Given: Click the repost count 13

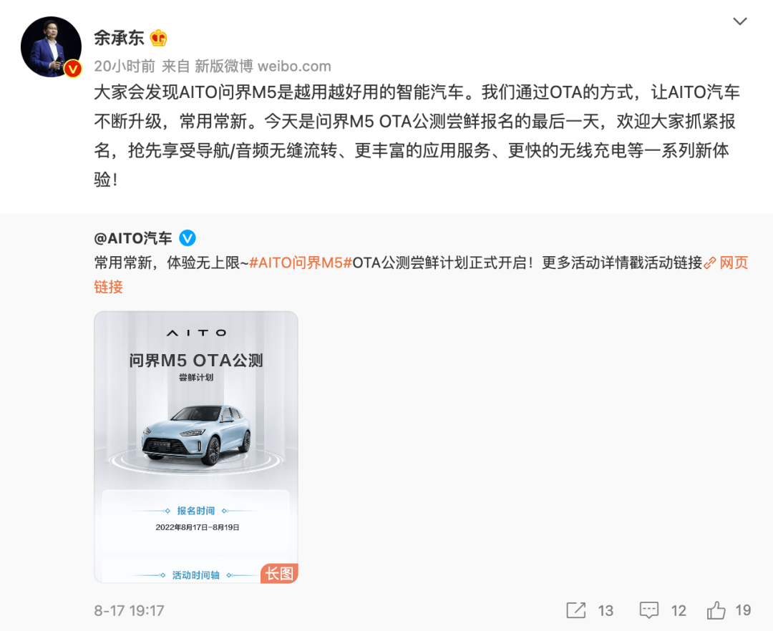Looking at the screenshot, I should tap(606, 611).
